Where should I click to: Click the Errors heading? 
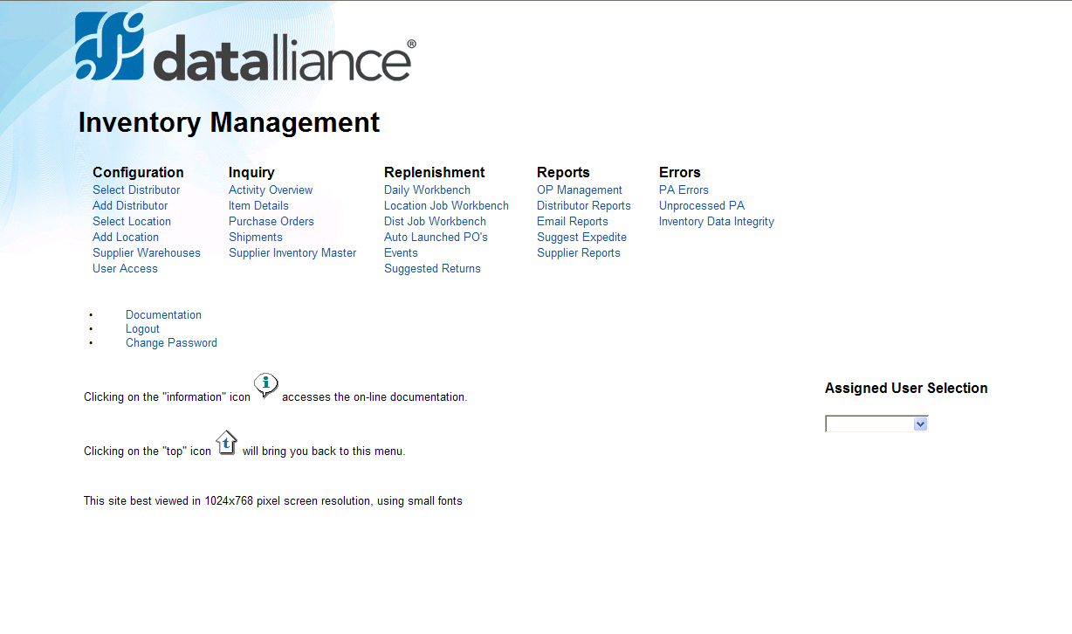click(680, 172)
